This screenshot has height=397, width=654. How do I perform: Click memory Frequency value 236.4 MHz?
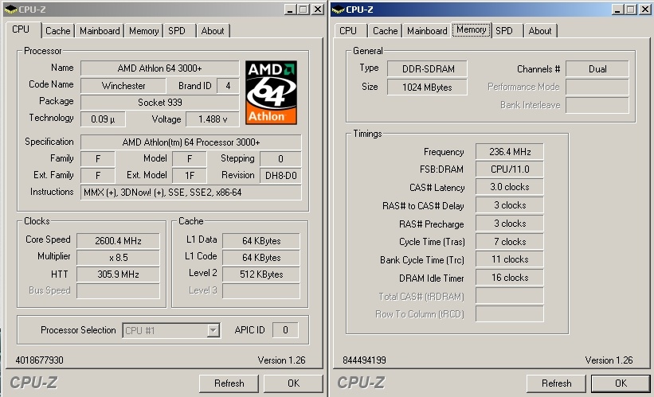tap(510, 152)
